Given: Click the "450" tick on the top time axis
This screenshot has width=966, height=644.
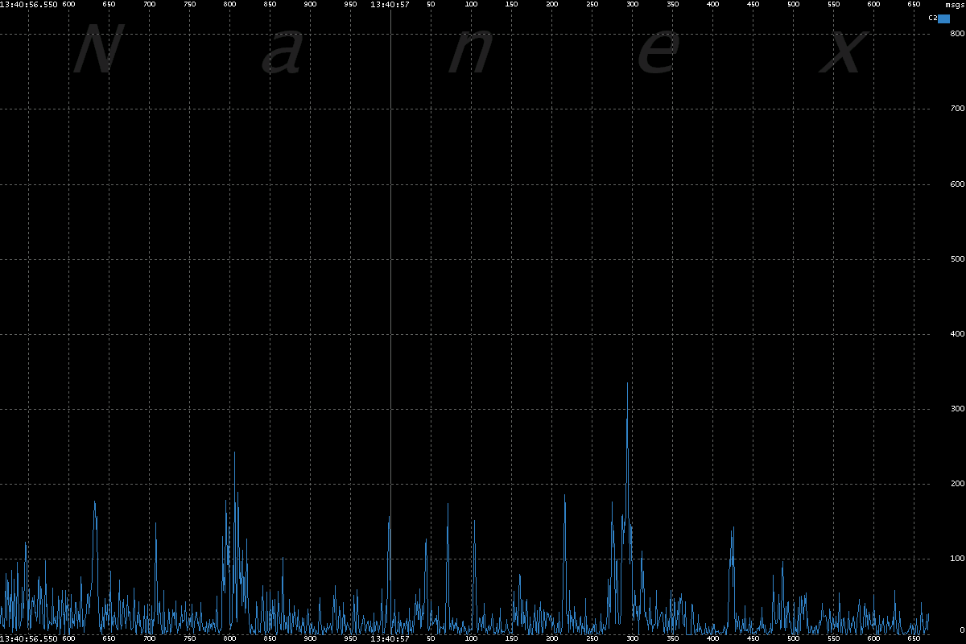Looking at the screenshot, I should pos(753,5).
